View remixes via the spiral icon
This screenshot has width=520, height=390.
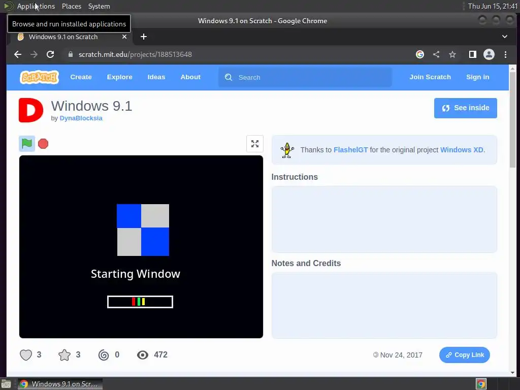[x=104, y=355]
